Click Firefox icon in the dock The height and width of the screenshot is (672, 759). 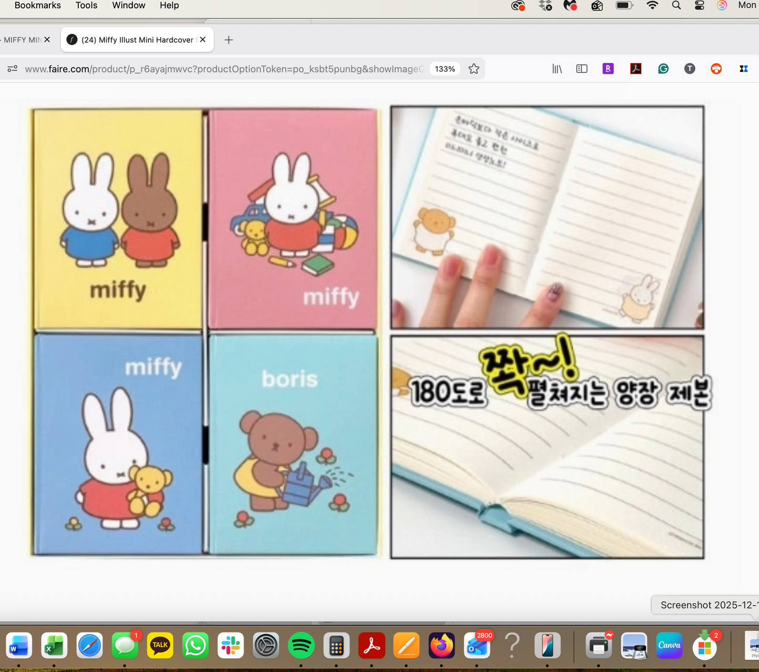tap(442, 646)
